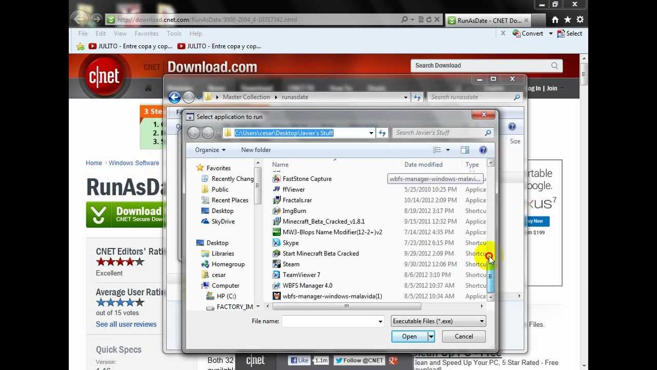Toggle the preview pane icon
This screenshot has height=370, width=657.
click(465, 150)
